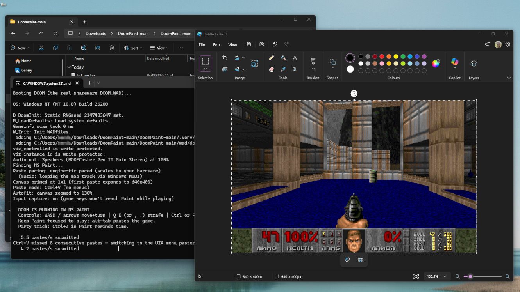Collapse the Today group in File Explorer
The image size is (520, 292).
click(69, 67)
